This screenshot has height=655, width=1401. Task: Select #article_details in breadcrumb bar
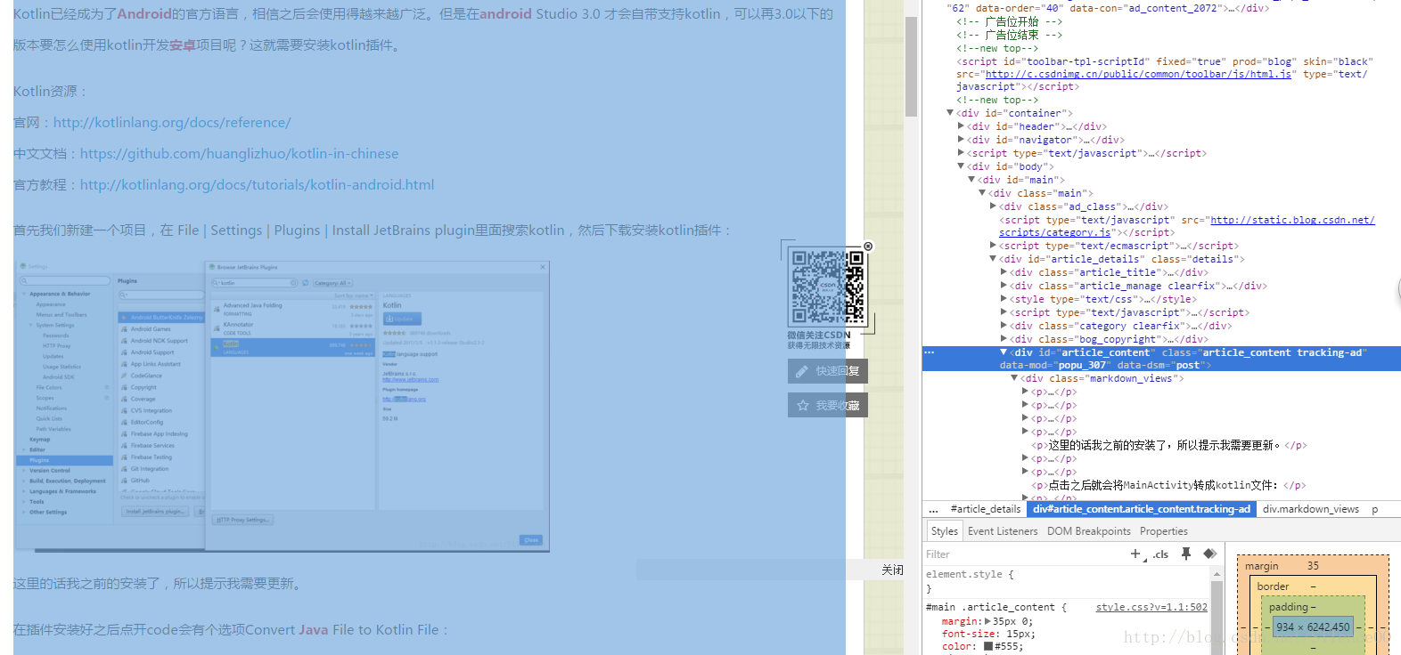tap(985, 509)
